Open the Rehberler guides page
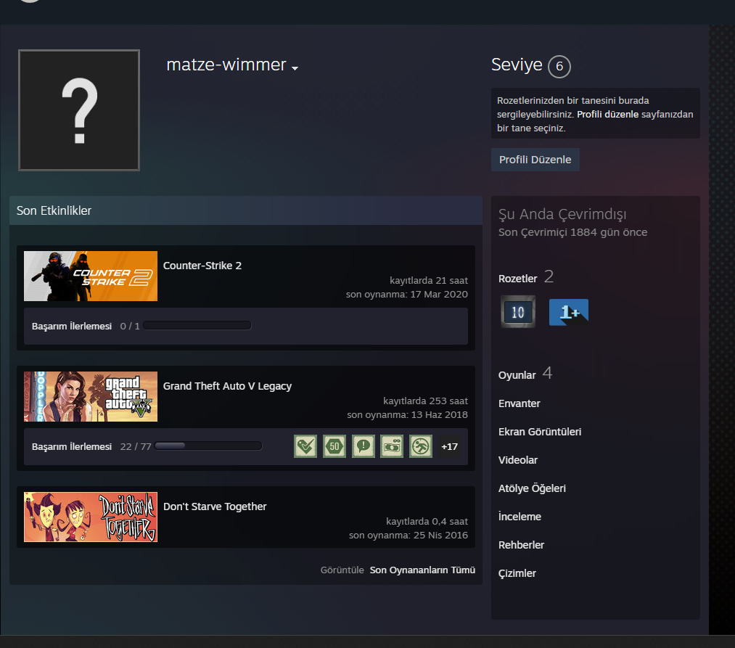 pyautogui.click(x=521, y=545)
